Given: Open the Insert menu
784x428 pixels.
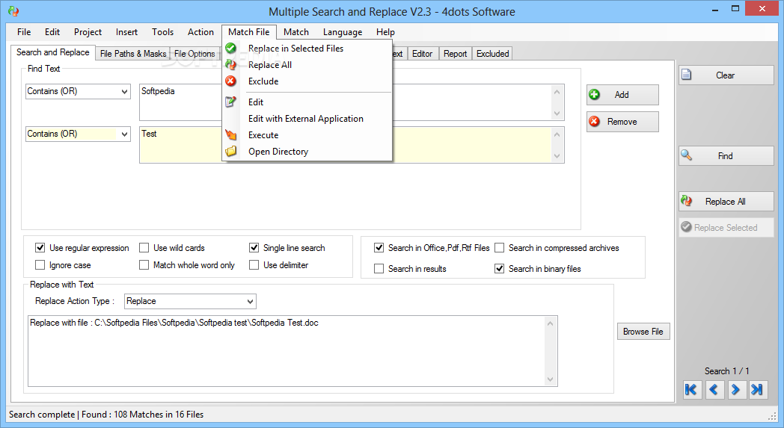Looking at the screenshot, I should (126, 32).
